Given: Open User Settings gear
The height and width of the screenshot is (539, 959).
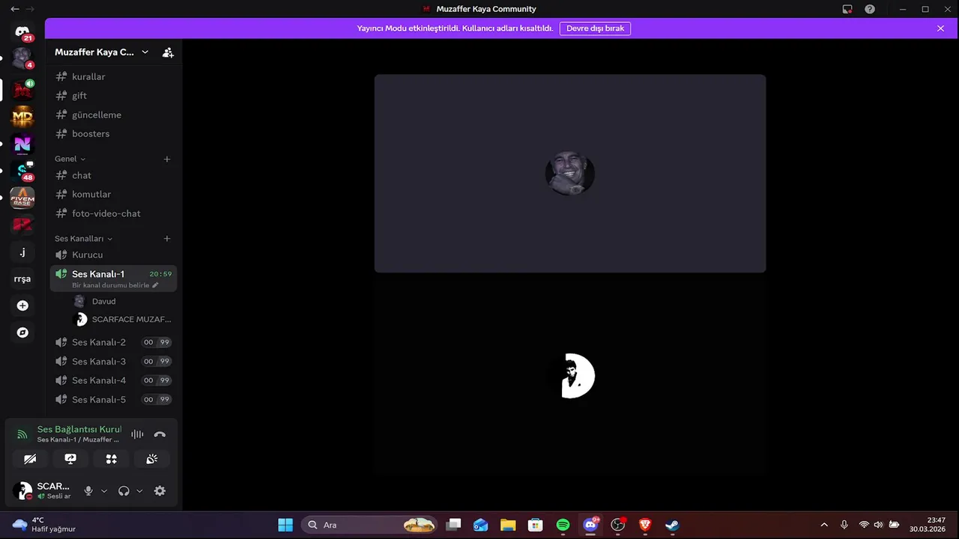Looking at the screenshot, I should click(x=160, y=491).
